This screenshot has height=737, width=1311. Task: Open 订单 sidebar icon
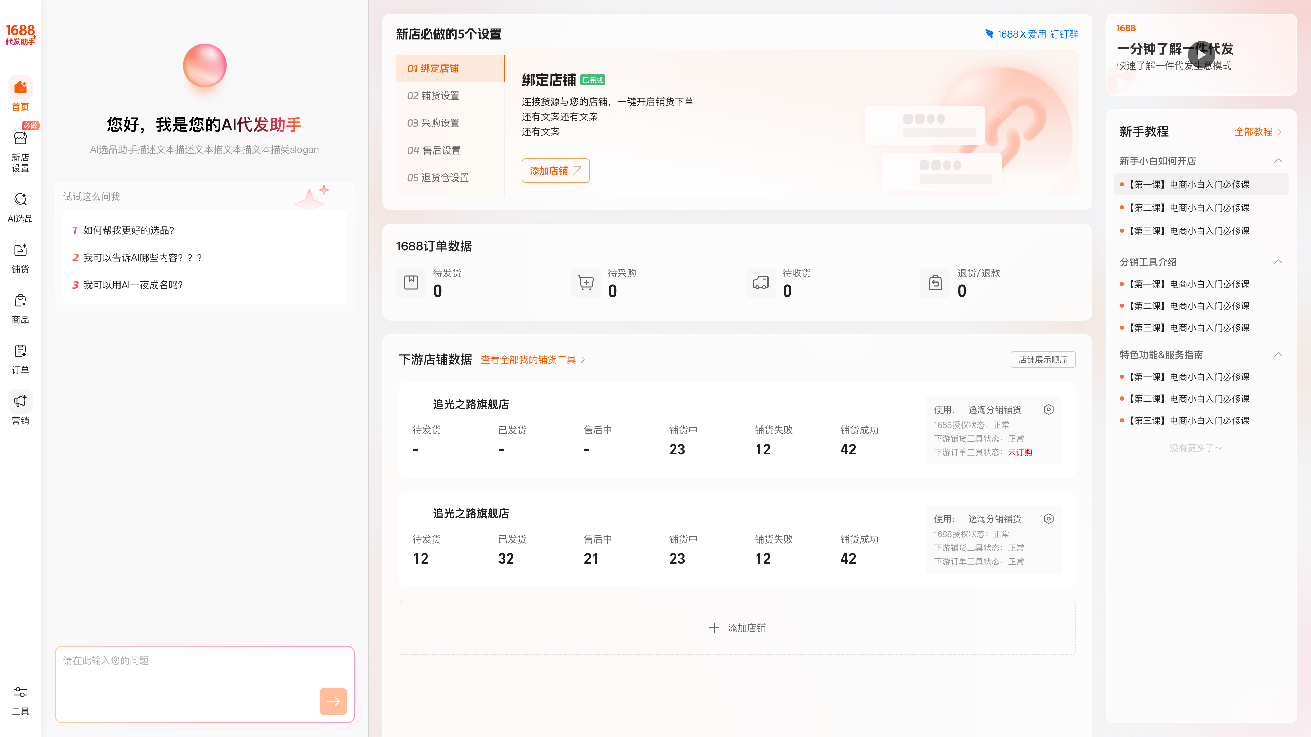click(20, 351)
